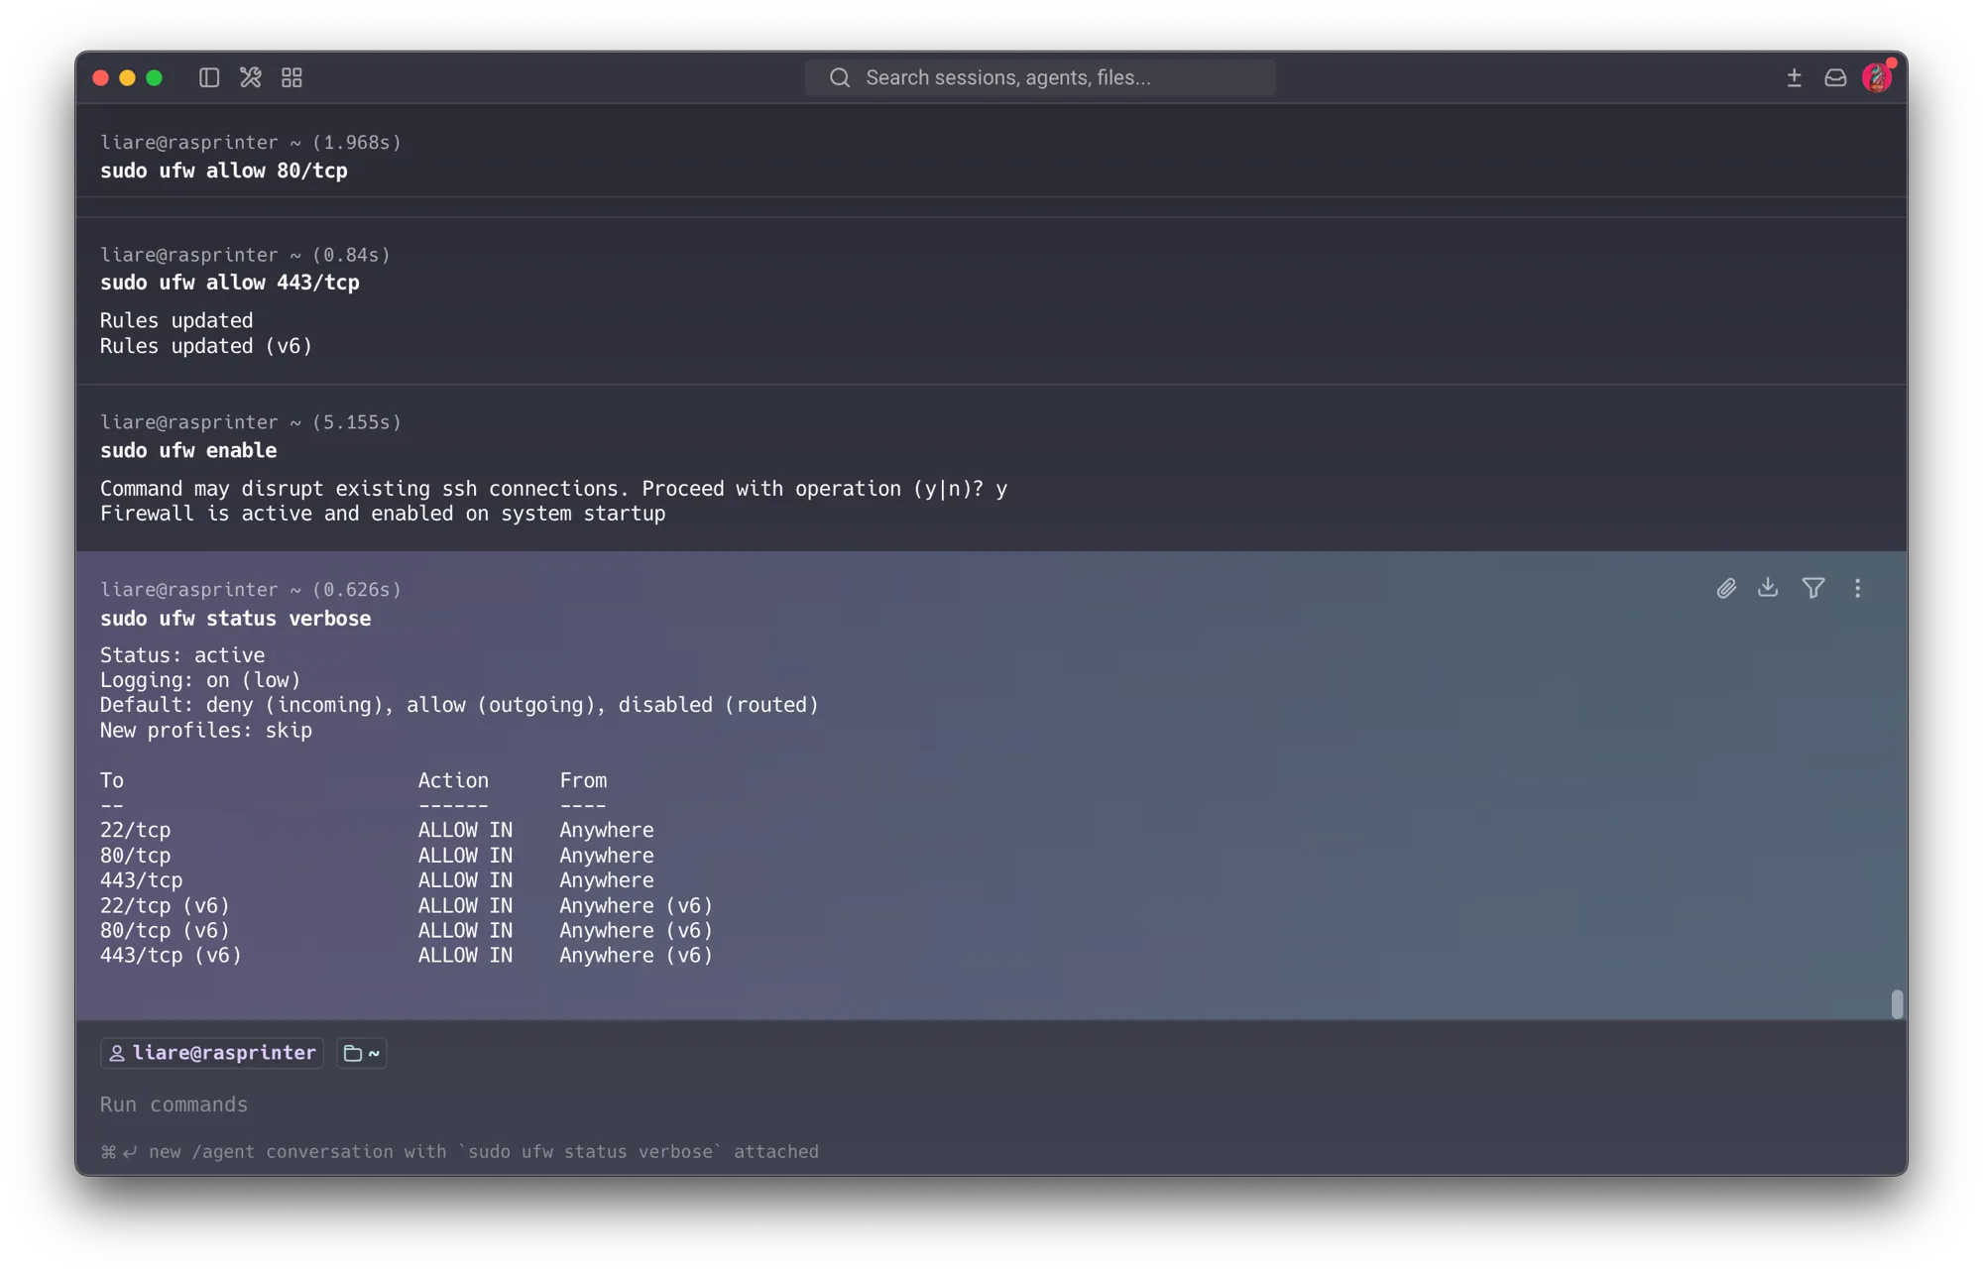The width and height of the screenshot is (1983, 1275).
Task: Open the inbox tray icon
Action: [x=1835, y=77]
